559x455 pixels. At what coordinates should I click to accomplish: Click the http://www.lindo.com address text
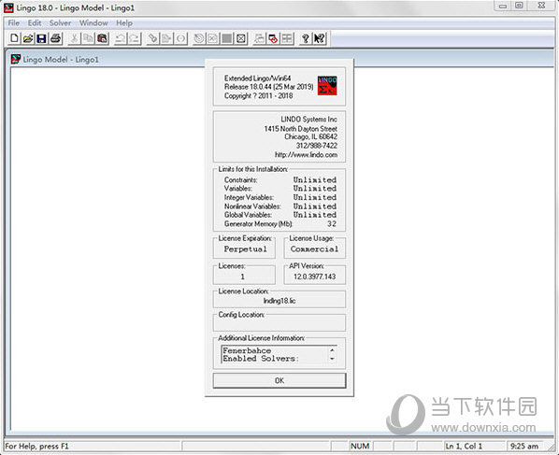[x=306, y=155]
